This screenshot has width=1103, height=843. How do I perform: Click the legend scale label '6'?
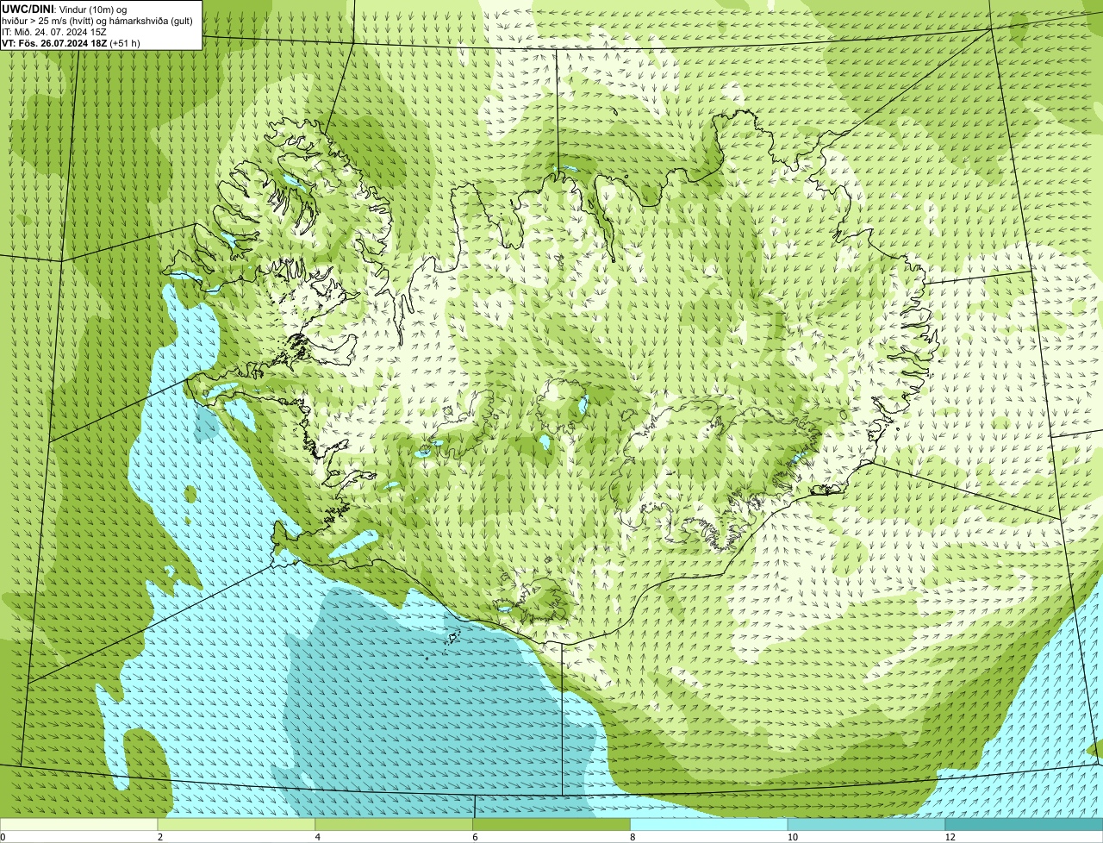pos(475,837)
